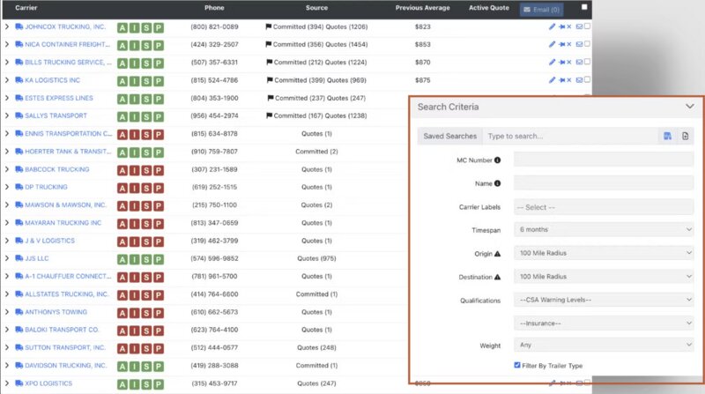Viewport: 705px width, 394px height.
Task: Click the green A badge for JJS LLC
Action: [x=122, y=259]
